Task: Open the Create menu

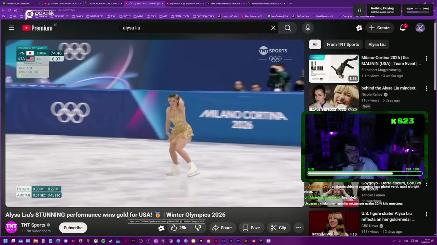Action: tap(379, 28)
